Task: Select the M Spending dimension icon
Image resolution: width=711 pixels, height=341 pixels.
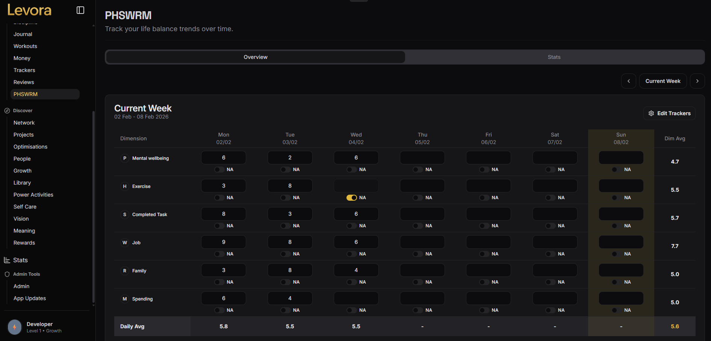Action: pos(124,299)
